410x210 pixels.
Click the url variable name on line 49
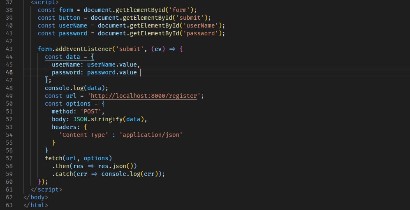(71, 96)
